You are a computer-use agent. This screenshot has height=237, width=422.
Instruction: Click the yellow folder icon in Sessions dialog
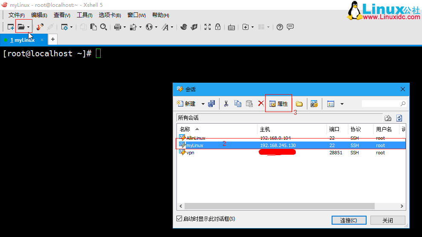(x=299, y=104)
